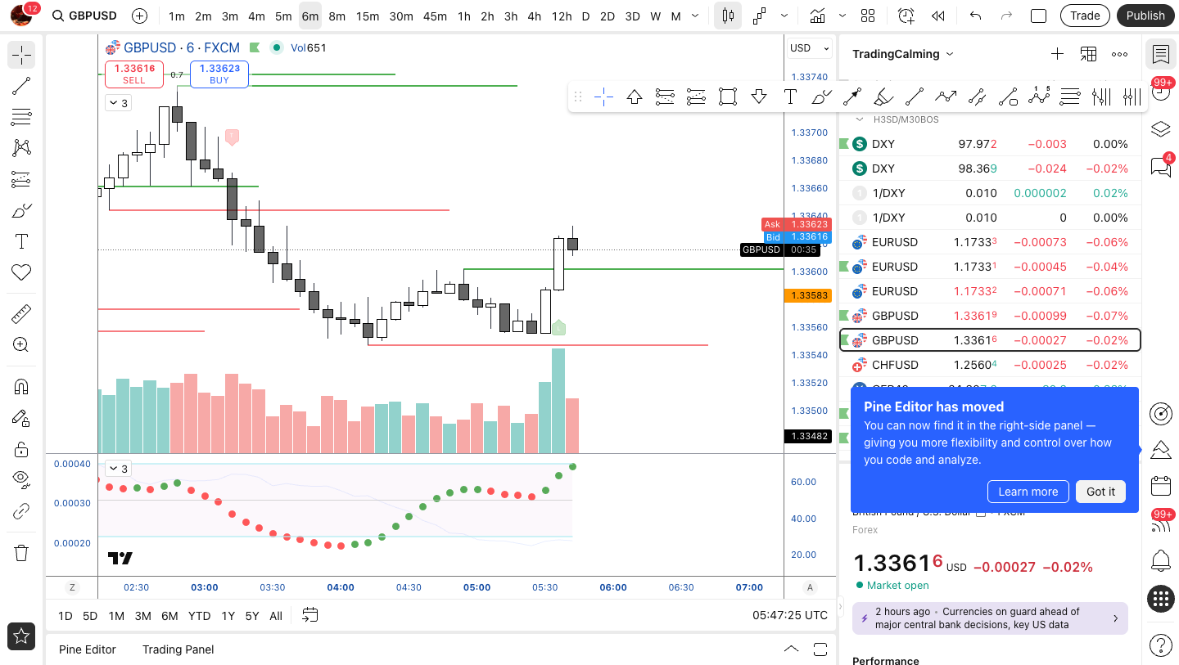Select the YTD date range
This screenshot has width=1179, height=665.
199,616
